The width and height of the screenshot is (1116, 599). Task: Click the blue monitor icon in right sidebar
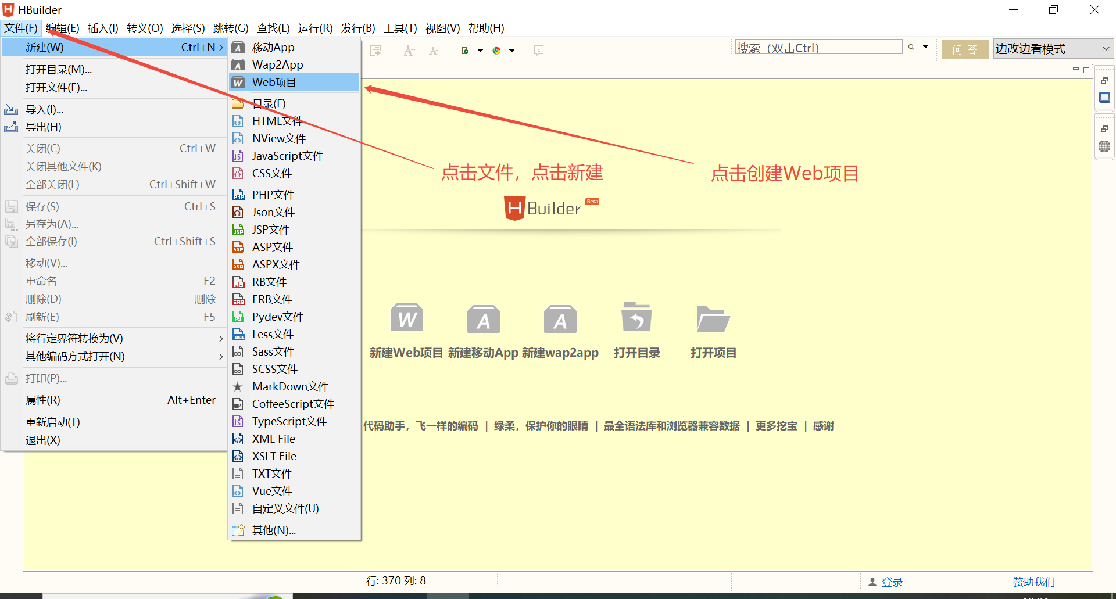(x=1104, y=98)
